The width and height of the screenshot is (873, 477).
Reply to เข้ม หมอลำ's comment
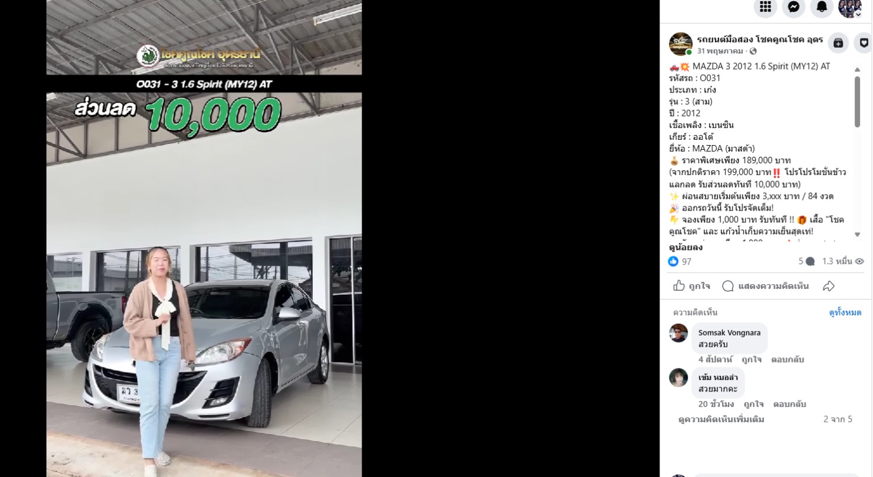coord(789,404)
